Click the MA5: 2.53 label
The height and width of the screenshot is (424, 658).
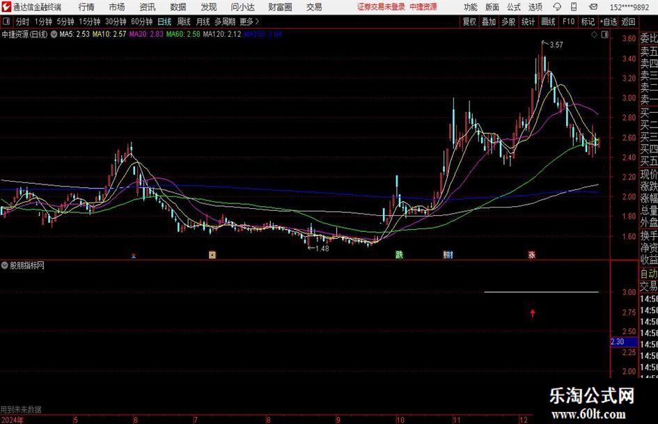pyautogui.click(x=75, y=34)
